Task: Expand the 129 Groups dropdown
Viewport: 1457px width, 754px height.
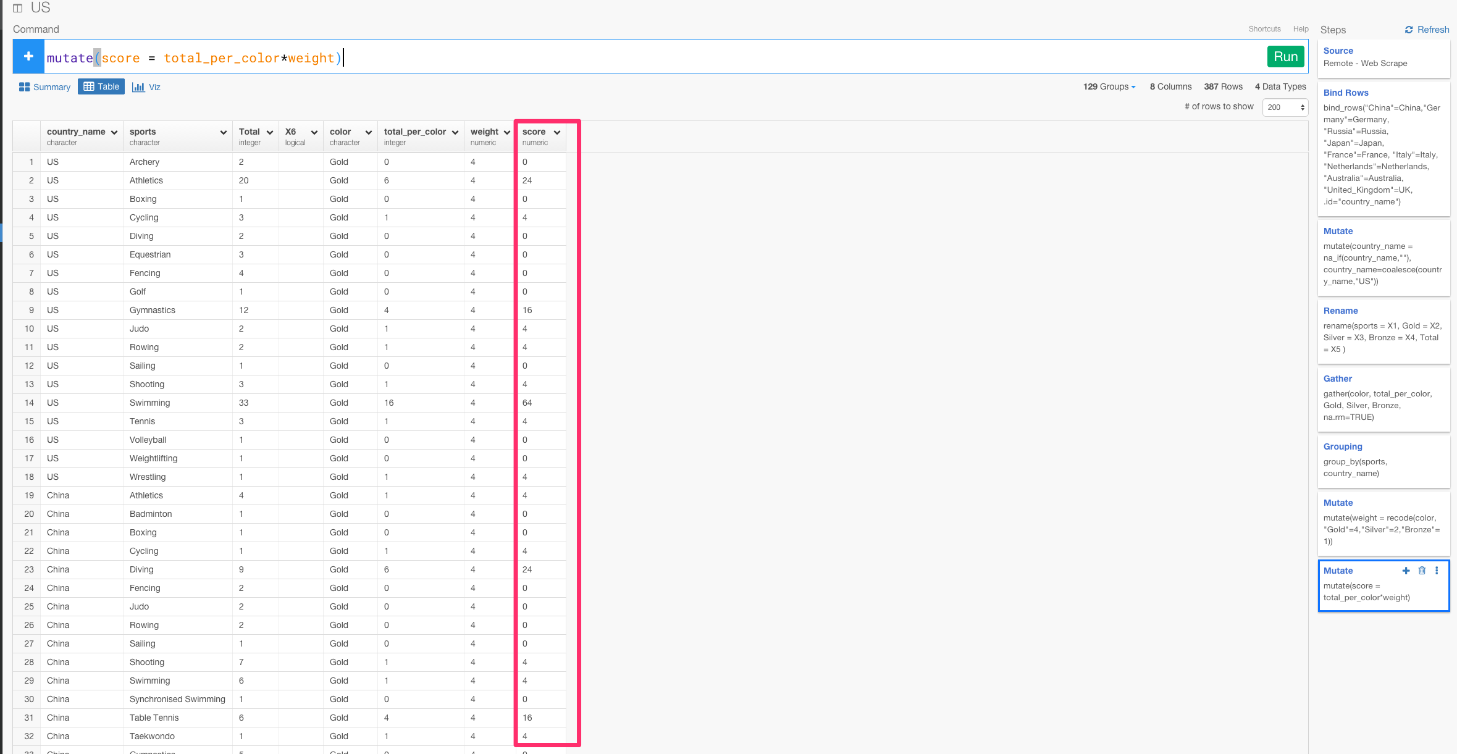Action: tap(1109, 87)
